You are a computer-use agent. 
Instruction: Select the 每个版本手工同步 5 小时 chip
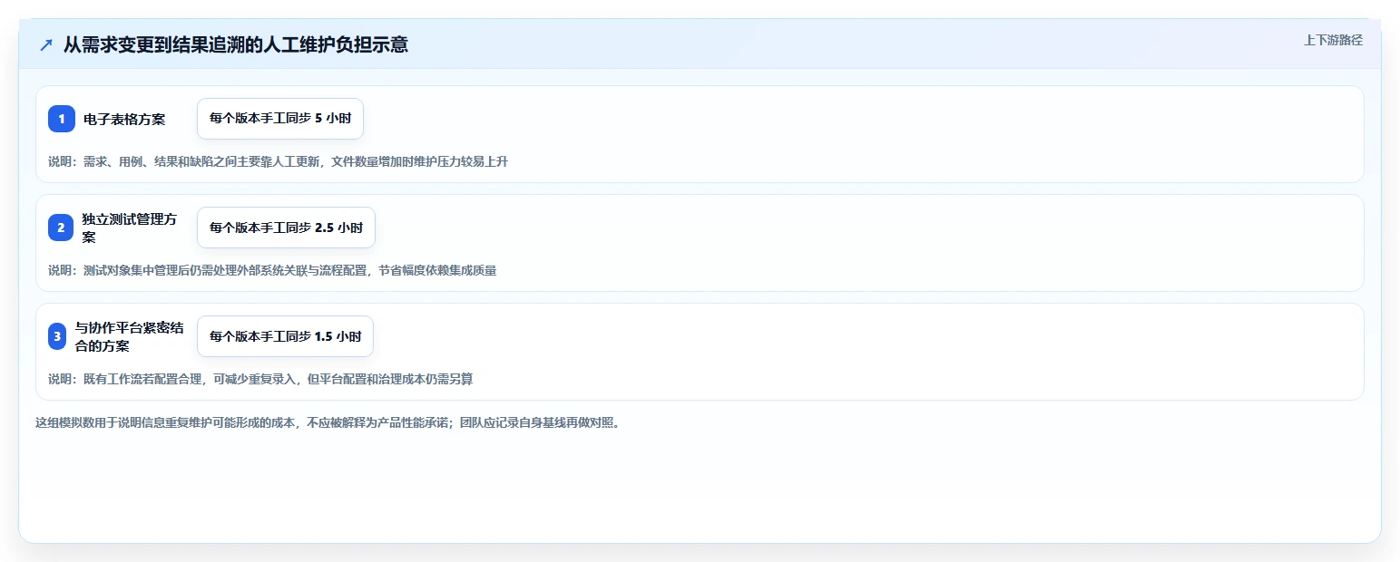click(x=280, y=119)
